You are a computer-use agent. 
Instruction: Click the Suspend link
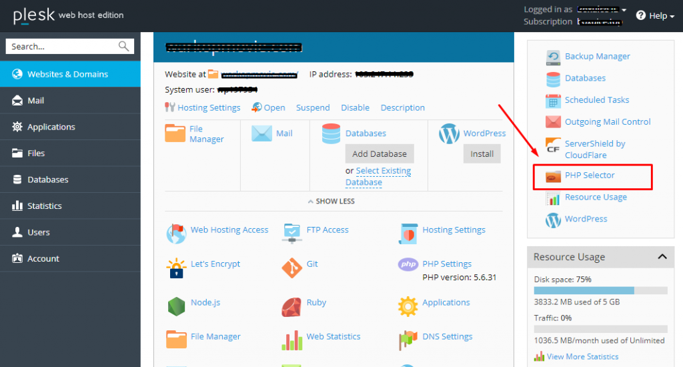(x=313, y=107)
